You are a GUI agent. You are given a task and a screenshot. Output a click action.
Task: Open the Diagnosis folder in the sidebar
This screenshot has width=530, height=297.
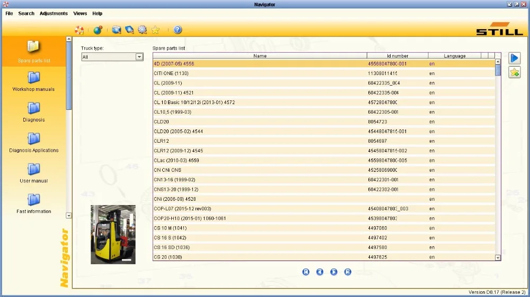tap(33, 112)
